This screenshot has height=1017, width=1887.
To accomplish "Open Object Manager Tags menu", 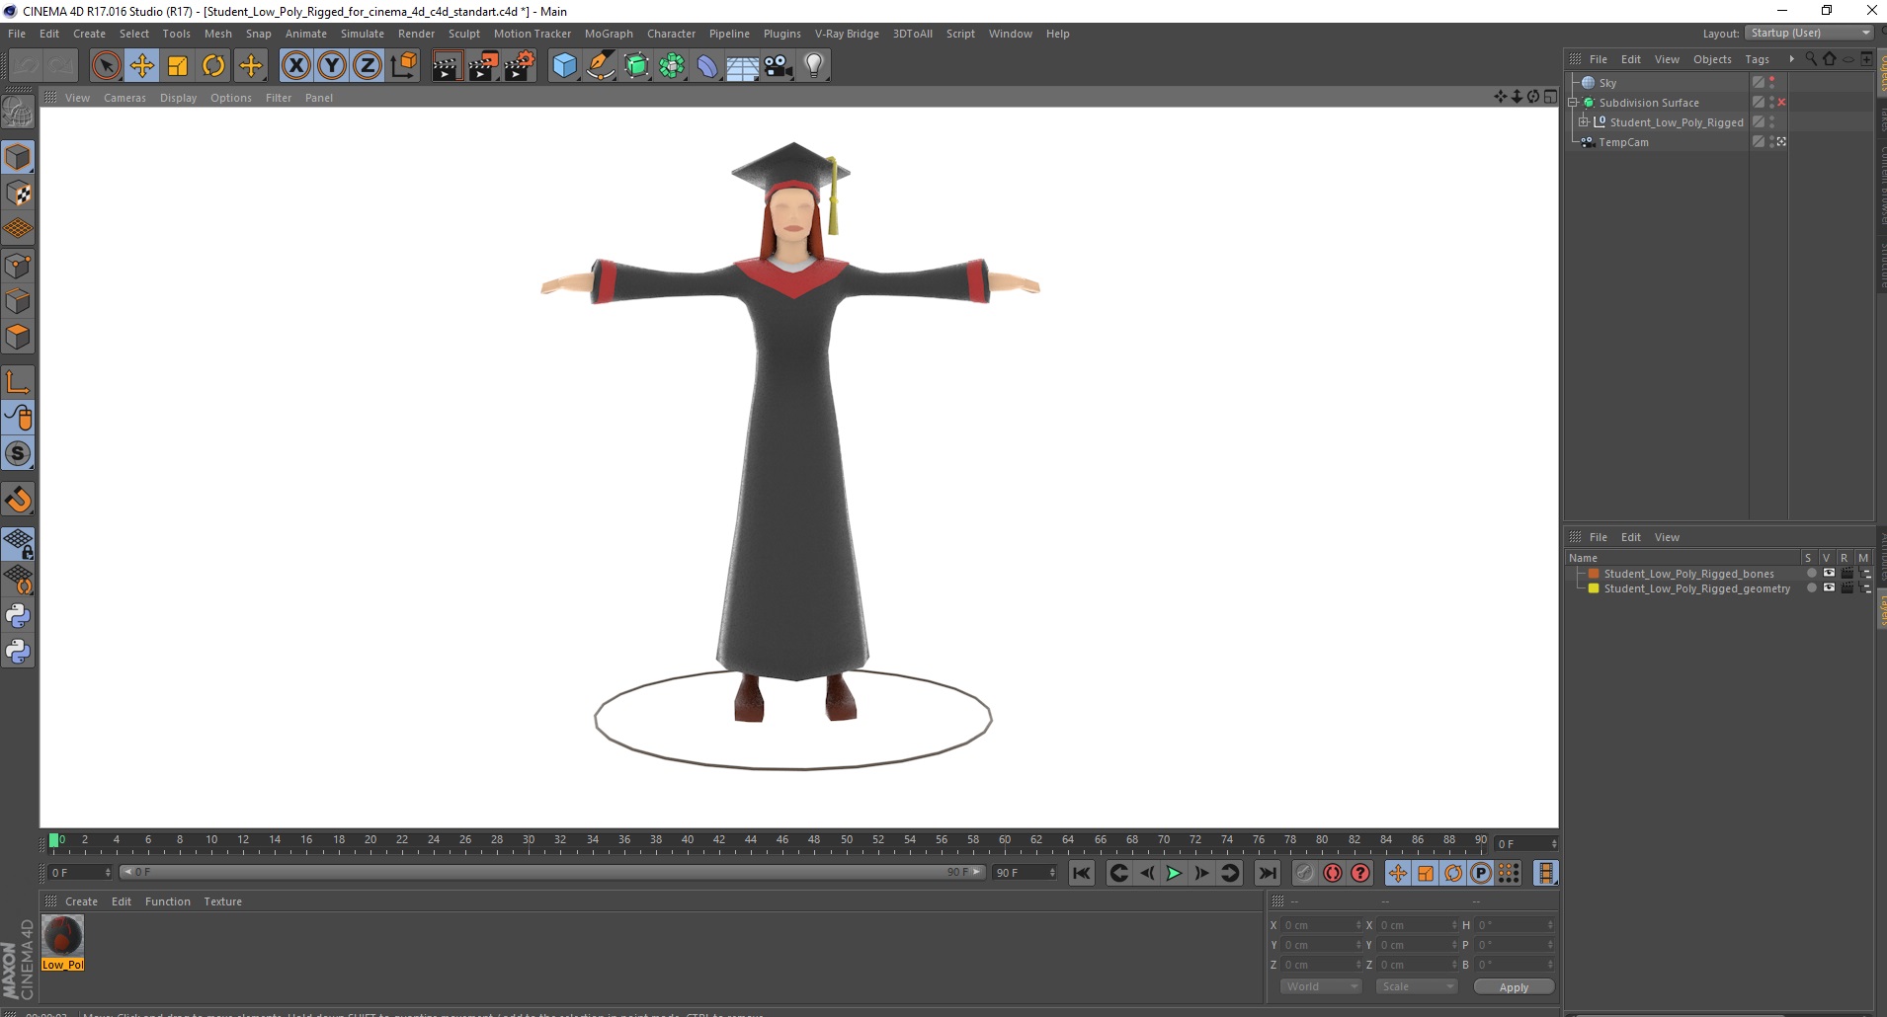I will (1757, 59).
